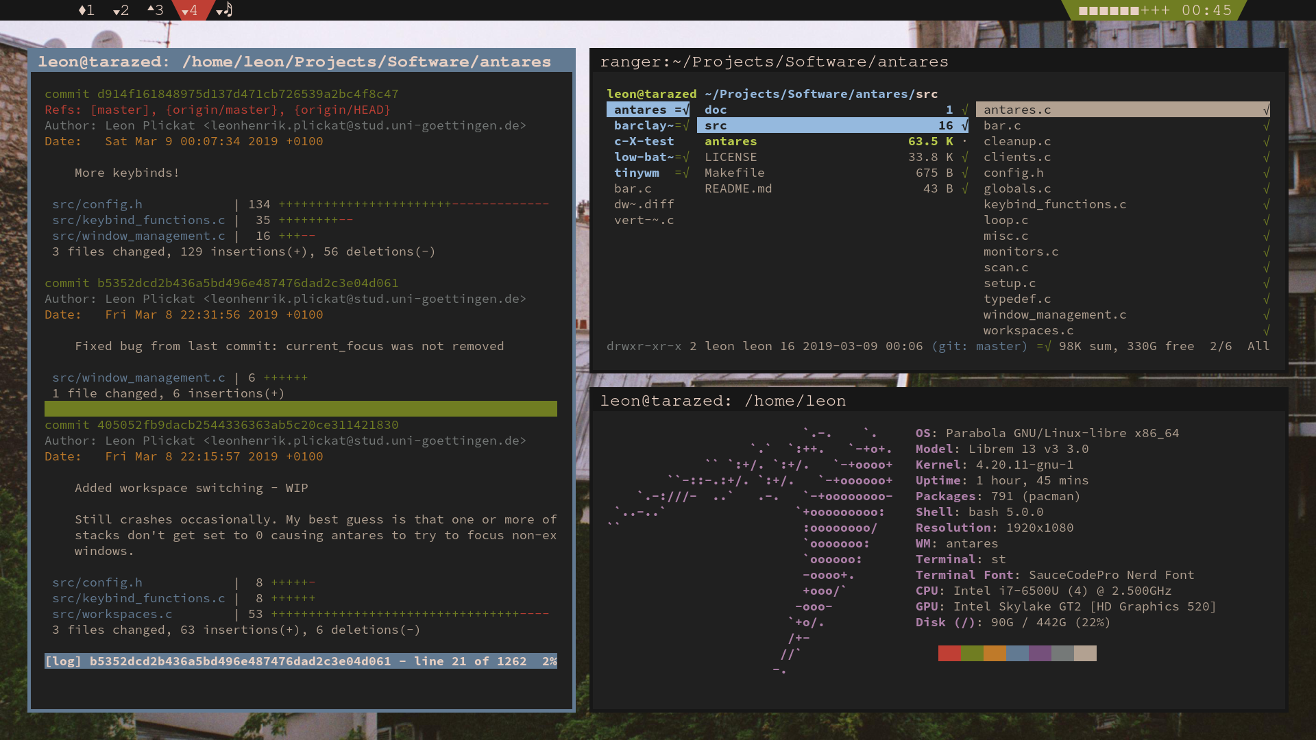Click the git checkmark beside Makefile
The image size is (1316, 740).
coord(965,173)
